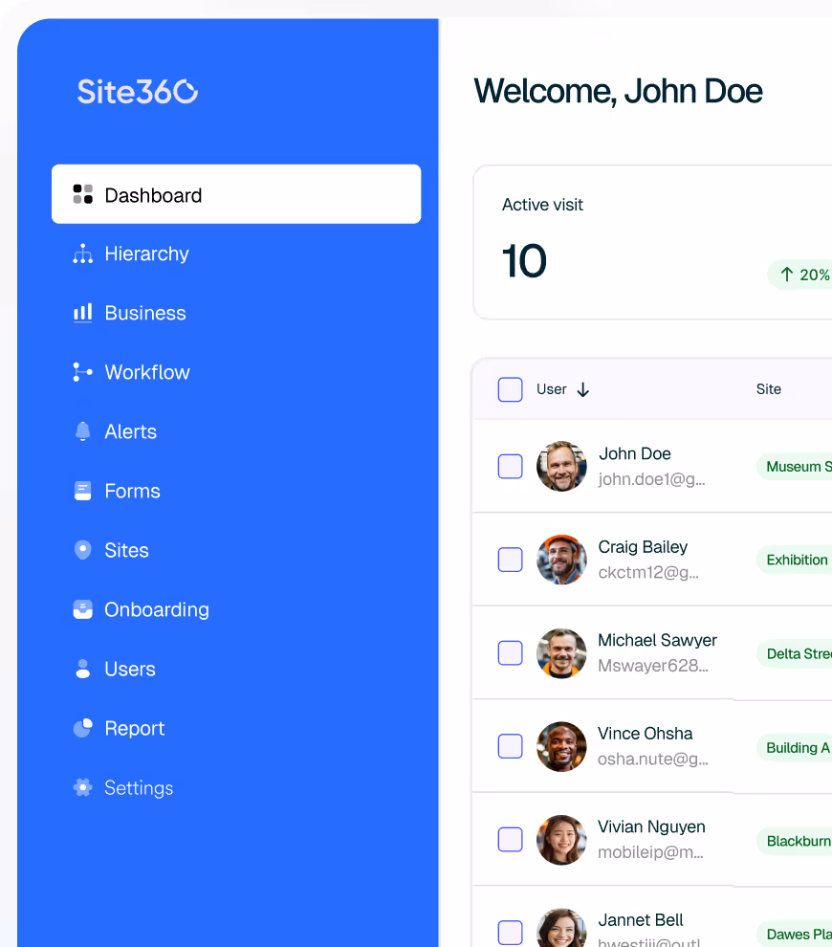The image size is (832, 947).
Task: Click email john.doe1@g...
Action: click(x=651, y=479)
